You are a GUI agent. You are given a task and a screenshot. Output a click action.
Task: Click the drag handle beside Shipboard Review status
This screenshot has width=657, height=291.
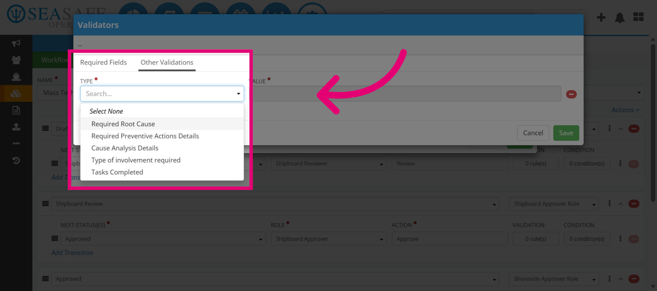click(x=45, y=203)
